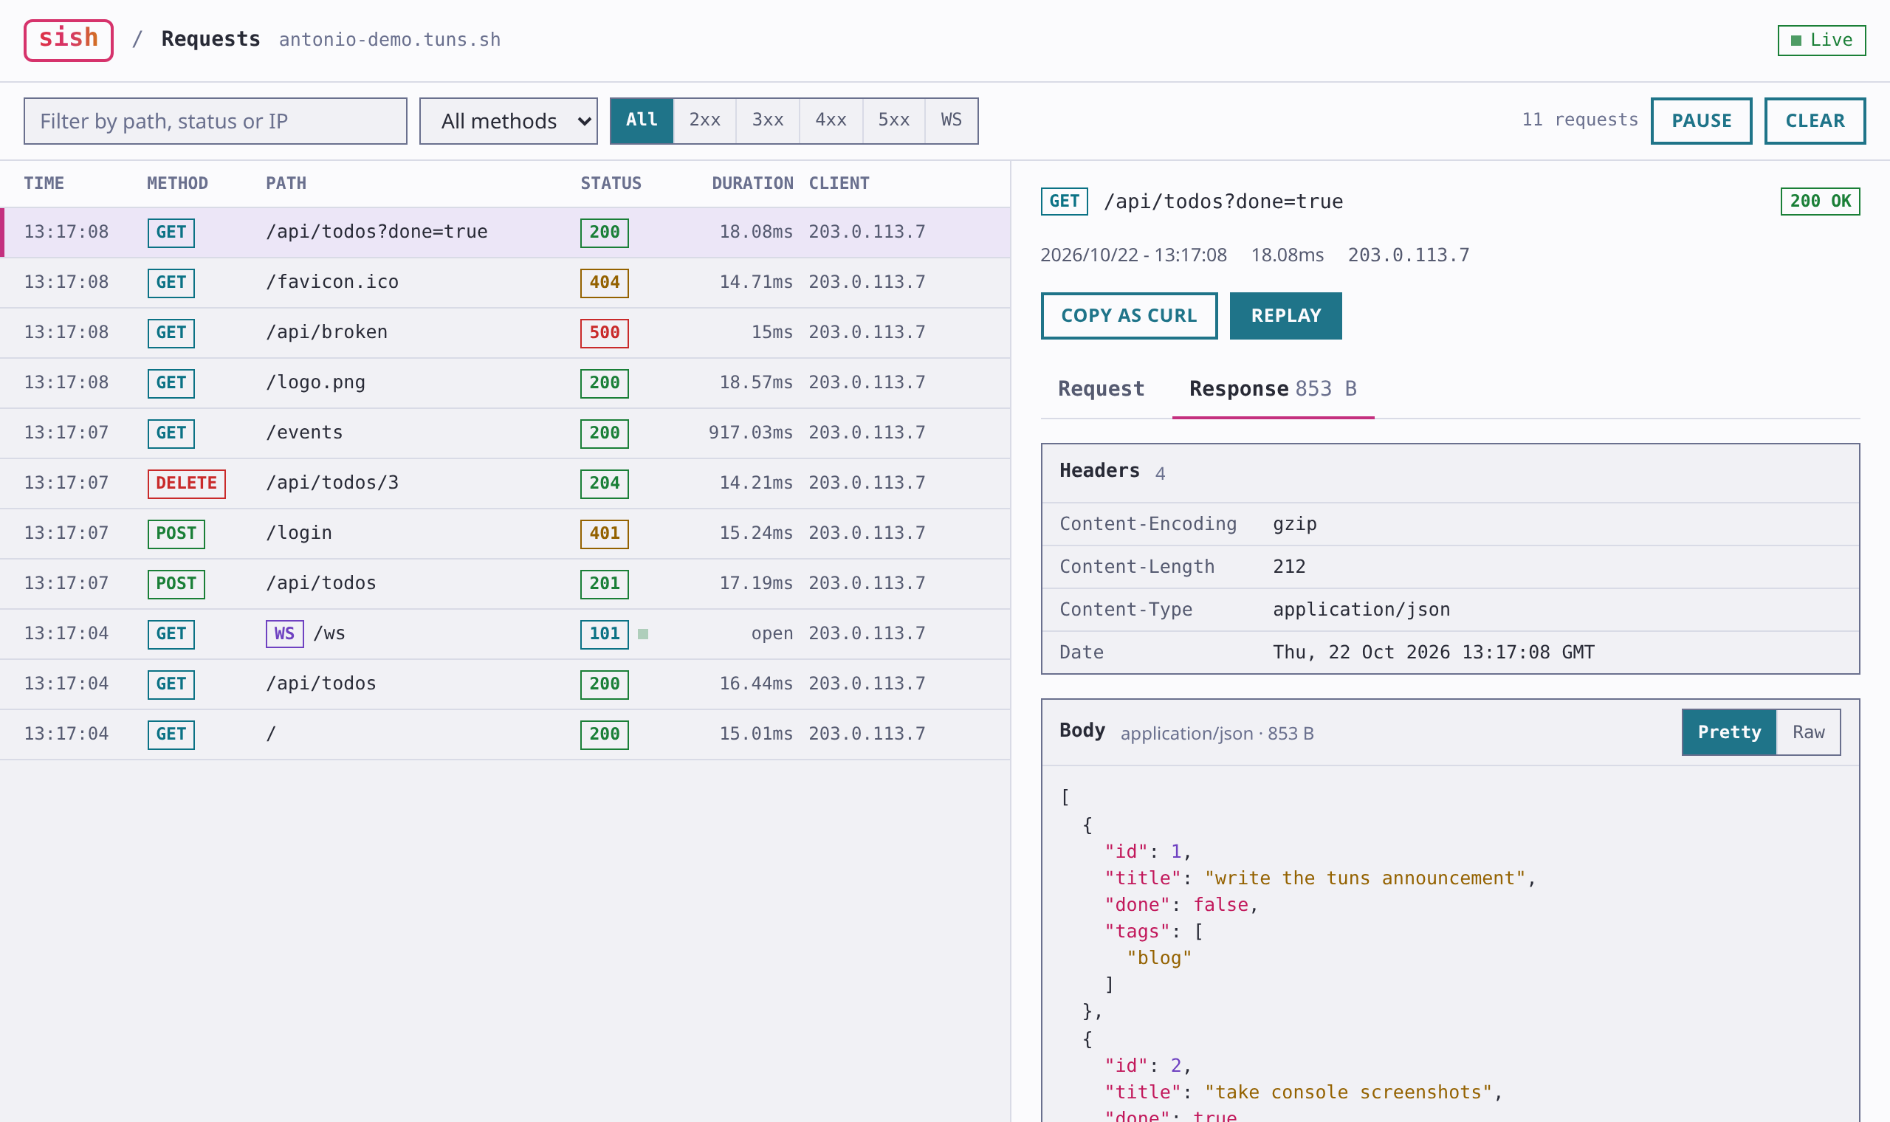Image resolution: width=1890 pixels, height=1122 pixels.
Task: Click the Requests breadcrumb title
Action: point(210,39)
